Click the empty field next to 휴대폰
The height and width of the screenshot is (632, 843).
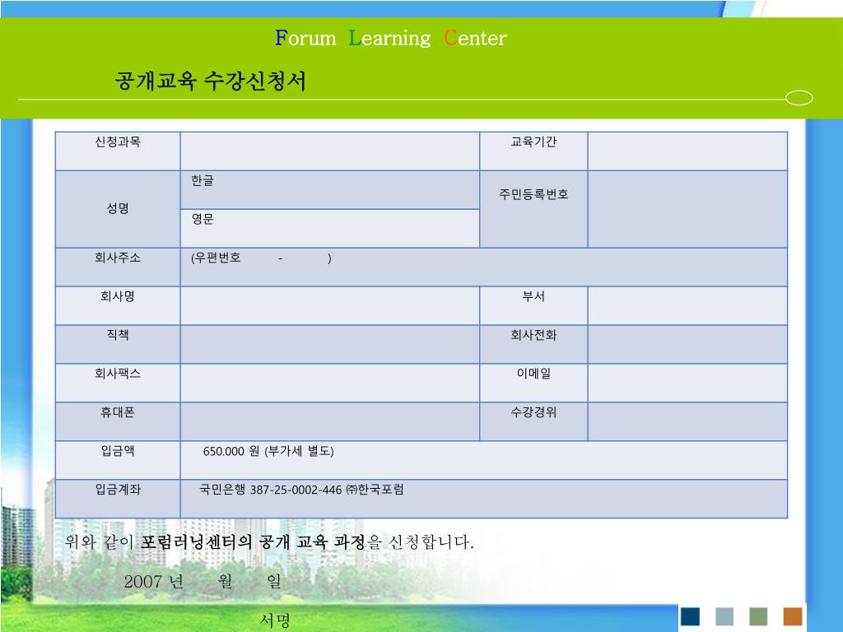point(329,422)
